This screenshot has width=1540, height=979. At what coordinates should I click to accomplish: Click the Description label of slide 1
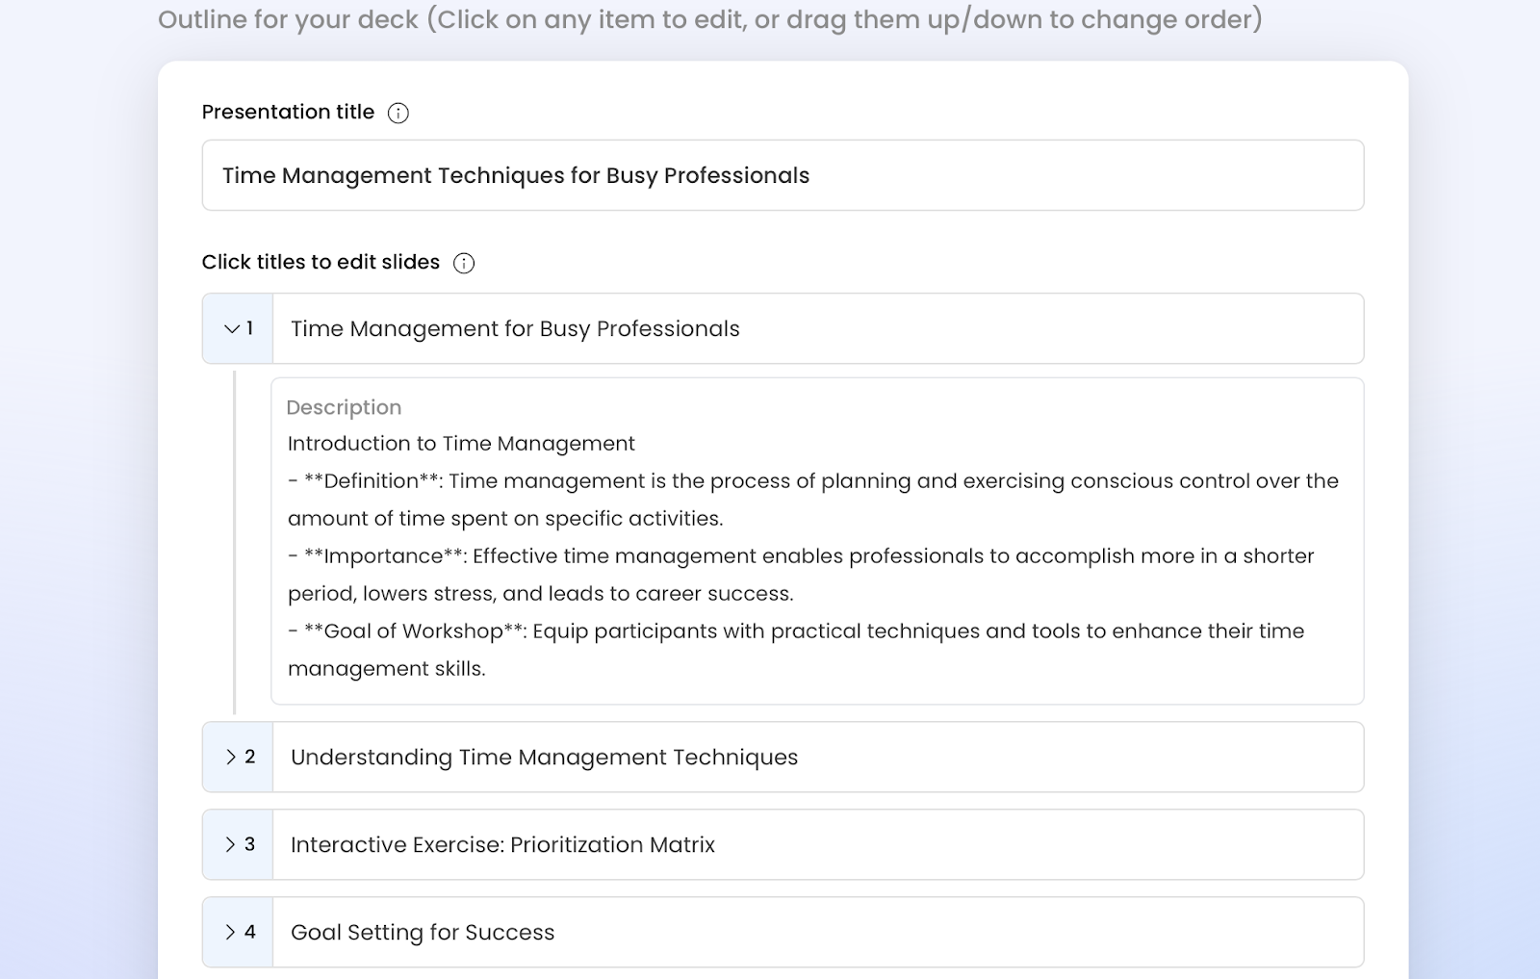(x=344, y=408)
